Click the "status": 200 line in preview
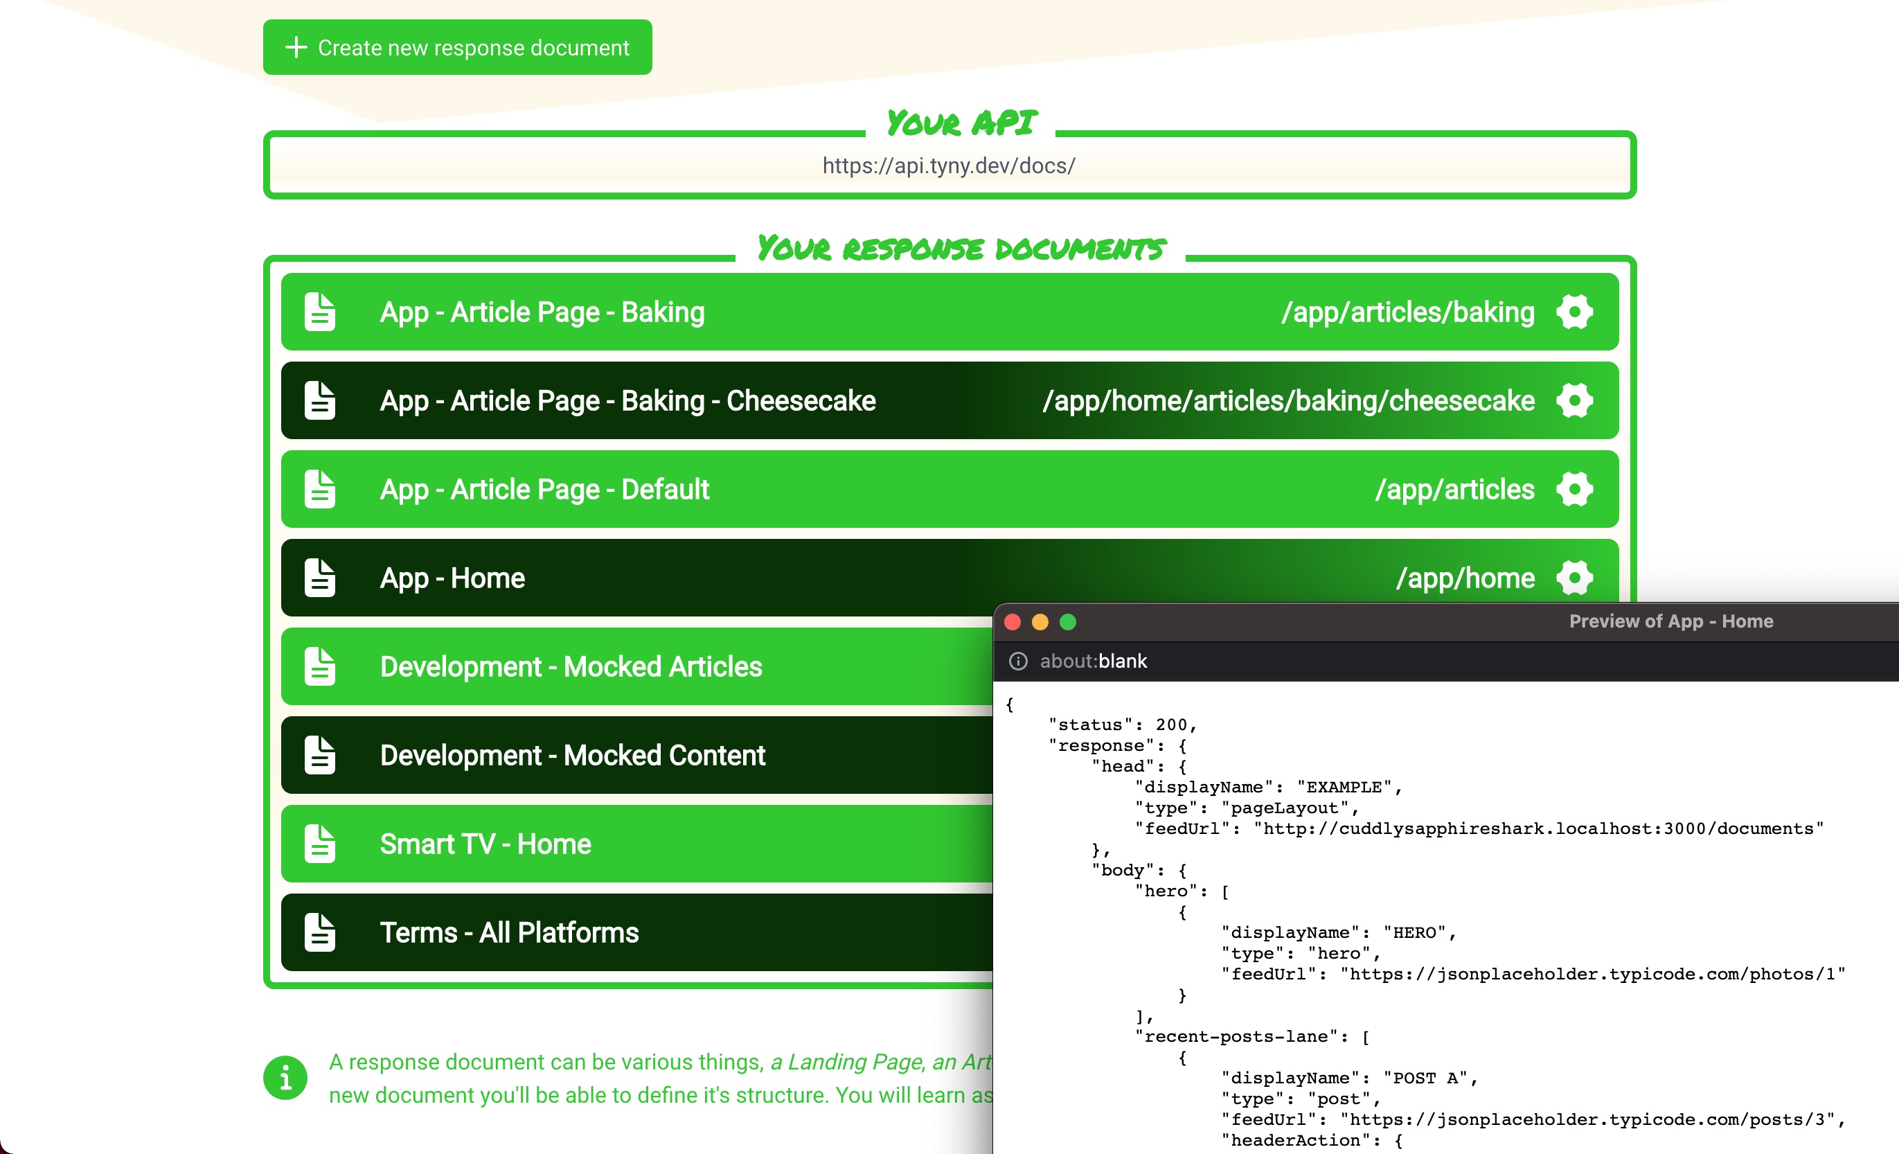The width and height of the screenshot is (1899, 1154). 1122,725
